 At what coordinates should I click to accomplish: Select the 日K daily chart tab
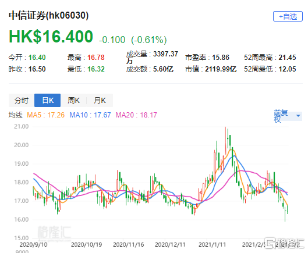tap(47, 100)
